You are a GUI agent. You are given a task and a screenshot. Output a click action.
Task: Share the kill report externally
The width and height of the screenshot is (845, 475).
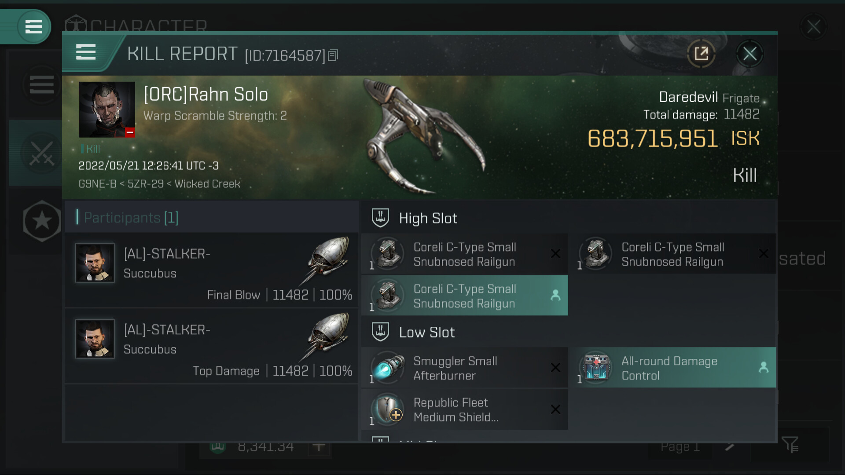[x=701, y=54]
